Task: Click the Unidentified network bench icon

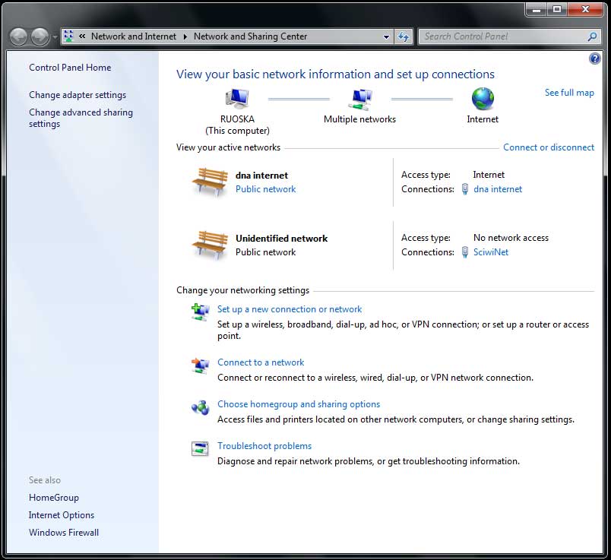Action: pyautogui.click(x=210, y=245)
